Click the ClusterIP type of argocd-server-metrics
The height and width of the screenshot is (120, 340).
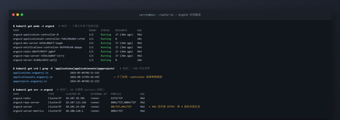tap(55, 111)
